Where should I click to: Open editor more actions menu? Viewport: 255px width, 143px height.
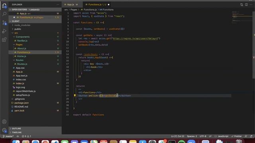pyautogui.click(x=251, y=4)
